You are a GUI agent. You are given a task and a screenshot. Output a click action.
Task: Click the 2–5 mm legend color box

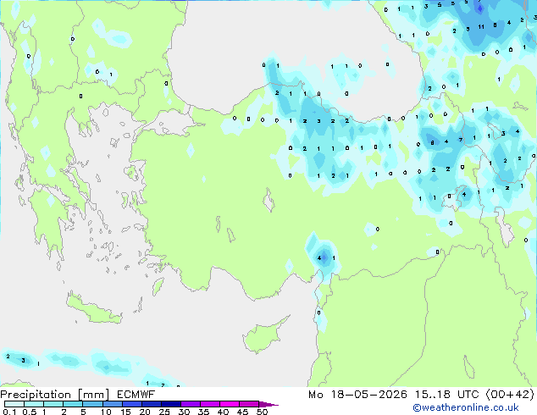pyautogui.click(x=73, y=404)
